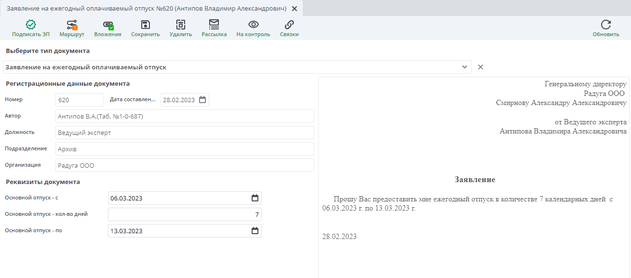Click the Основной отпуск - с label
Viewport: 631px width, 278px height.
tap(31, 198)
